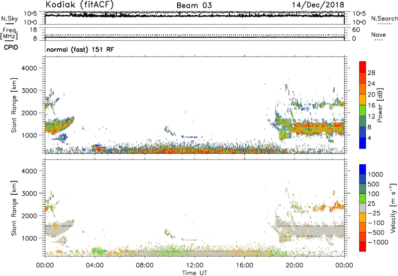Click the gray segment of the Velocity colorbar
Image resolution: width=398 pixels, height=276 pixels.
click(363, 208)
